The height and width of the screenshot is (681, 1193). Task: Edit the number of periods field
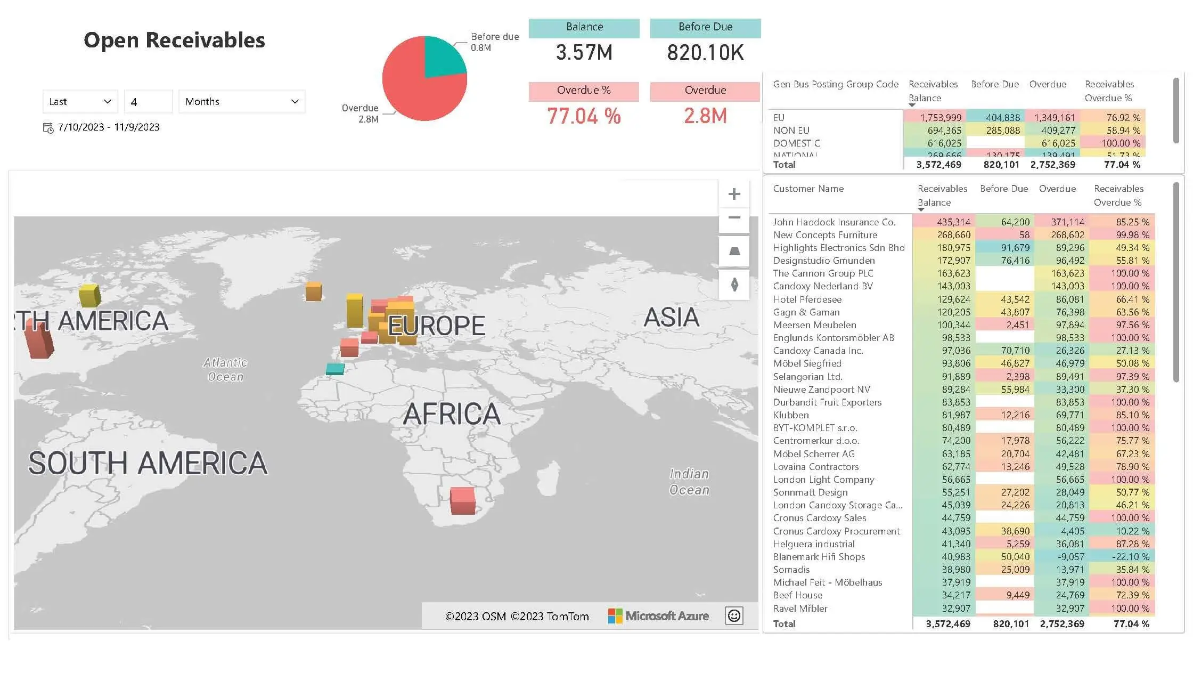(x=148, y=102)
